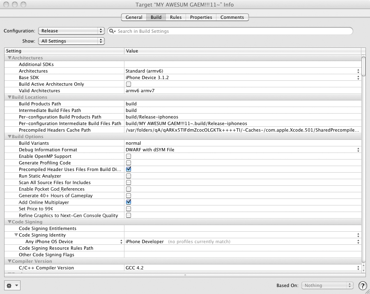Show the Comments tab
This screenshot has width=370, height=294.
point(232,17)
